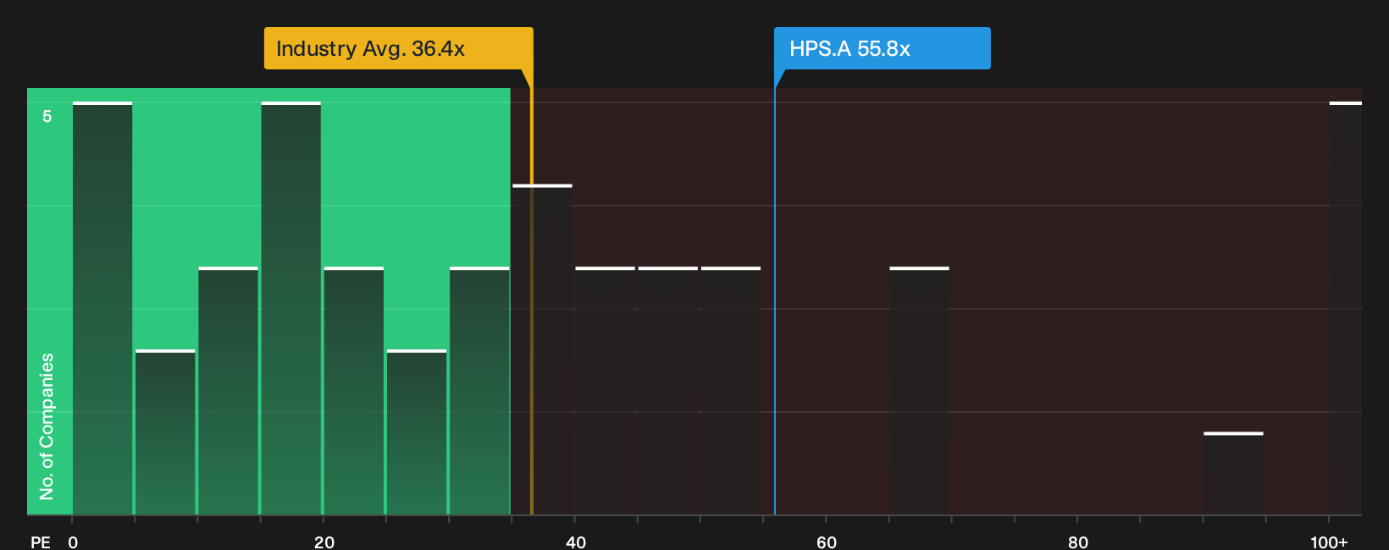
Task: Click the x-axis label 0
Action: (73, 542)
